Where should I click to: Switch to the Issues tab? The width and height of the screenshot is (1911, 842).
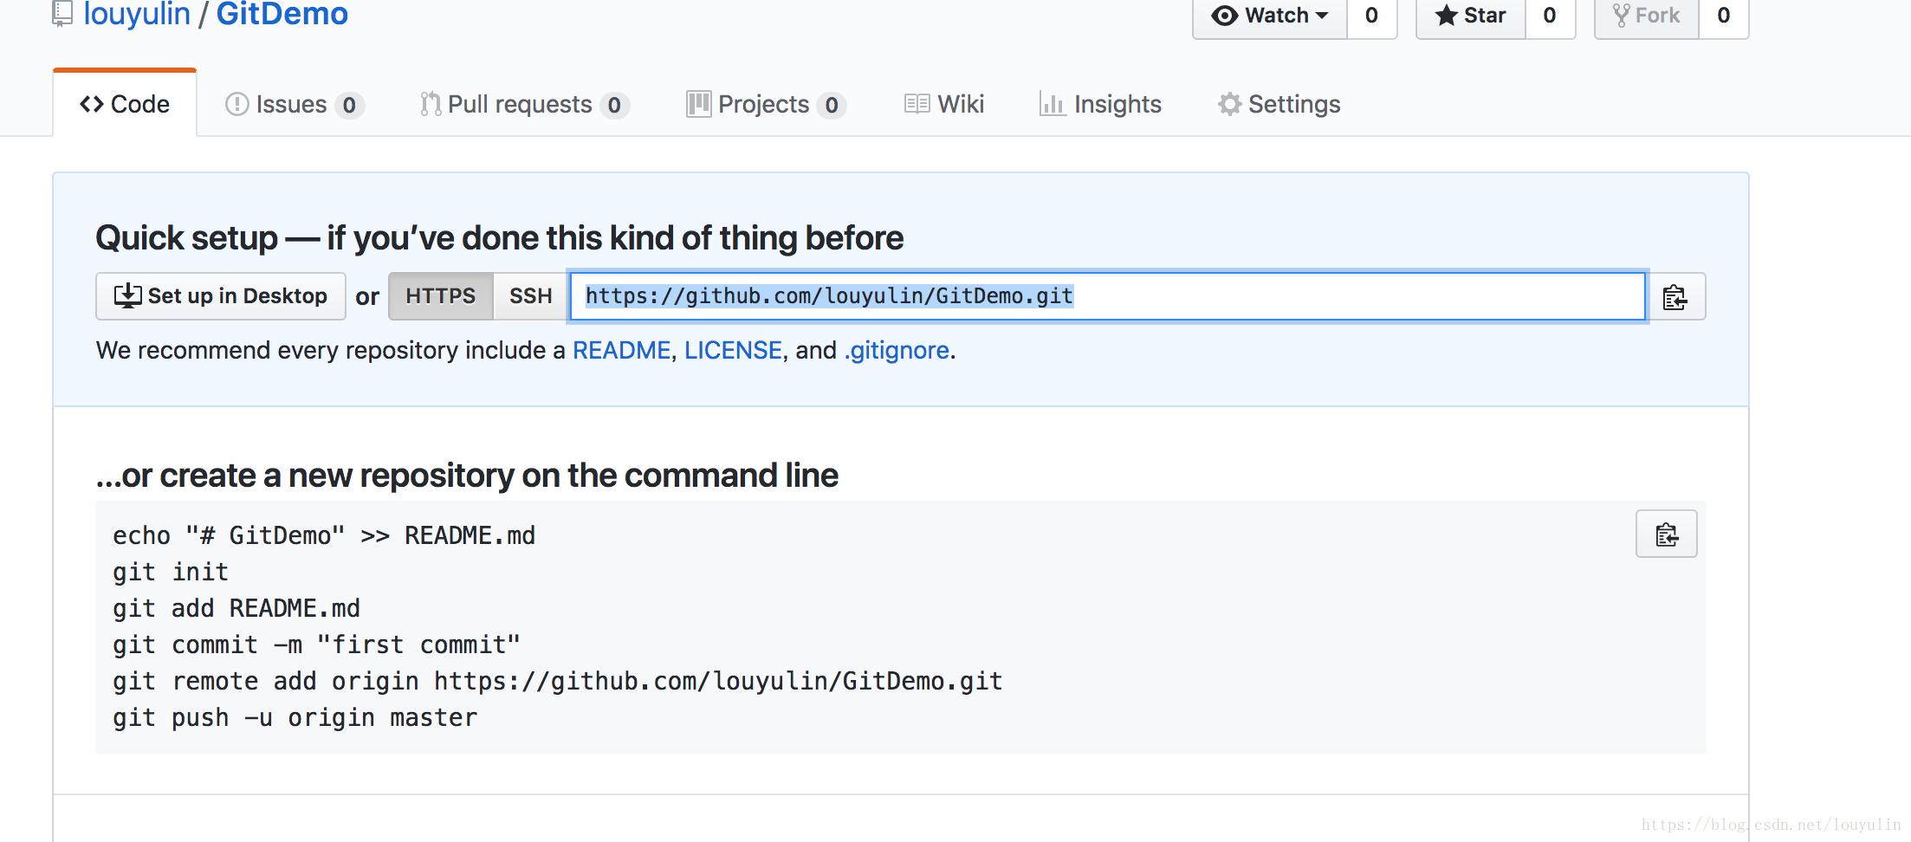tap(295, 104)
